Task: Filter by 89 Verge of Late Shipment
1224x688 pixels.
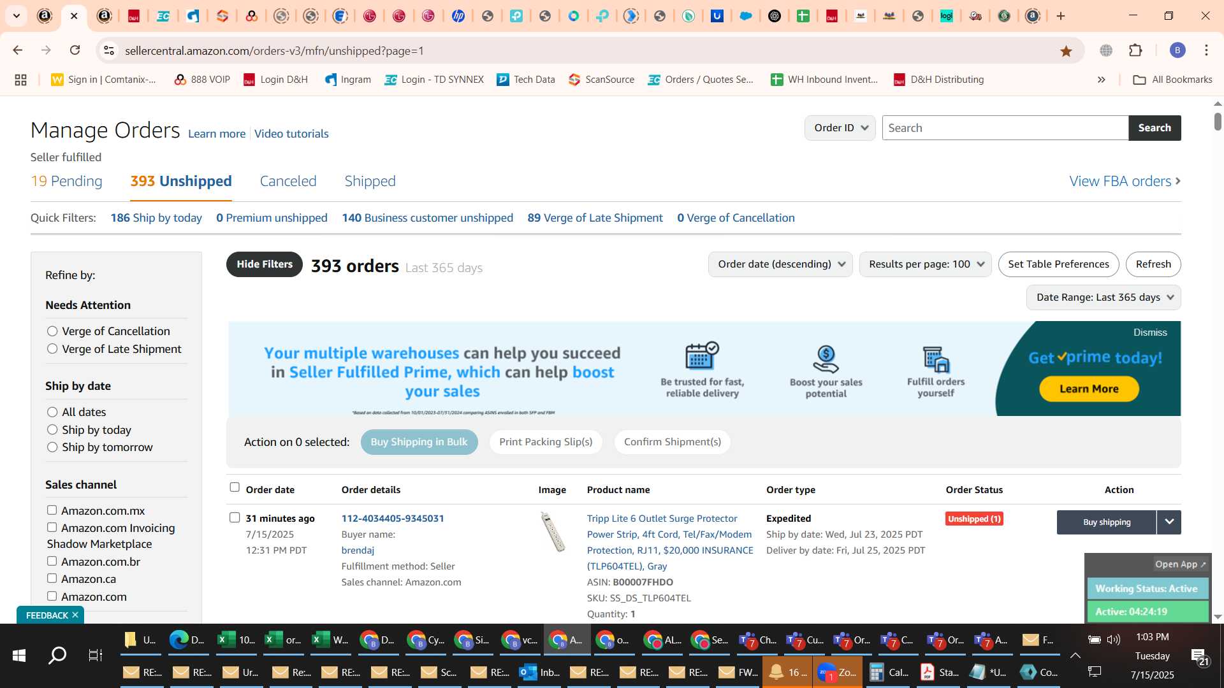Action: click(x=595, y=218)
